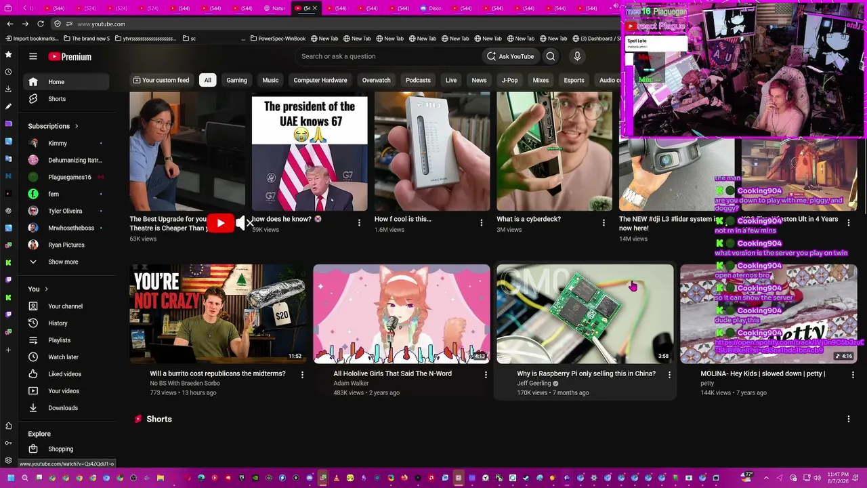Open options menu for "What is a cyberdeck?"
867x488 pixels.
click(x=604, y=222)
